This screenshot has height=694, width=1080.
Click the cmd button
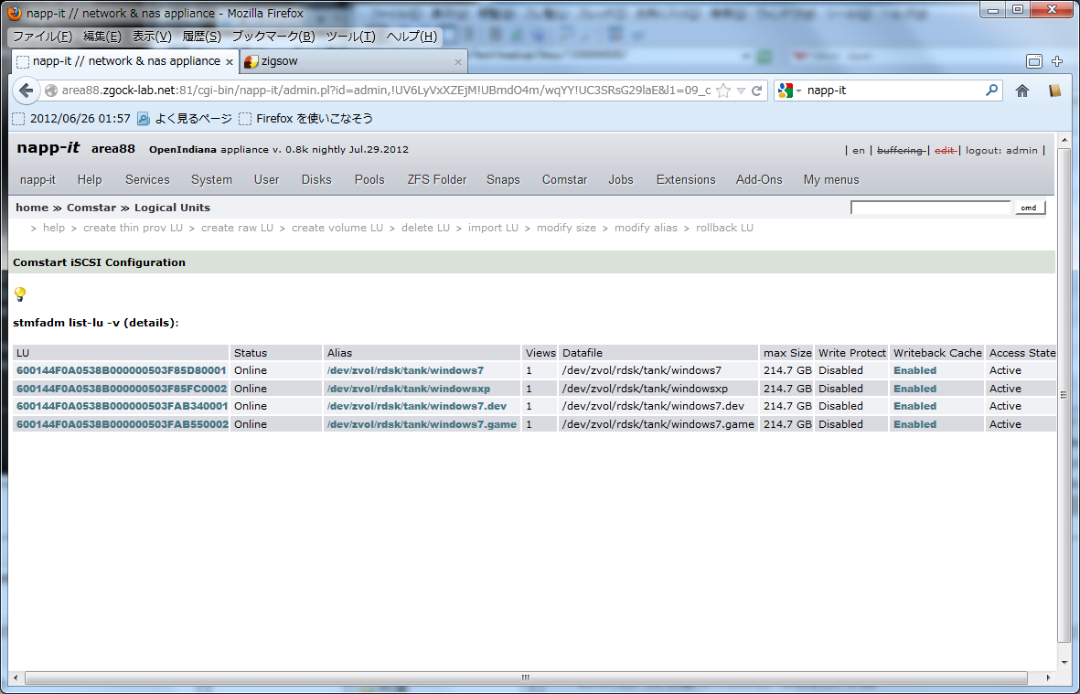tap(1029, 208)
